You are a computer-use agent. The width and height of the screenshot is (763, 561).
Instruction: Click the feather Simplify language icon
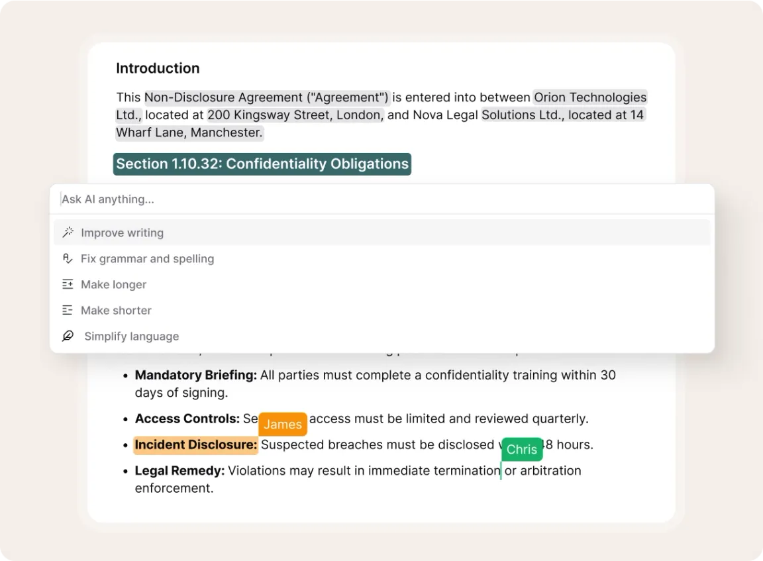68,336
